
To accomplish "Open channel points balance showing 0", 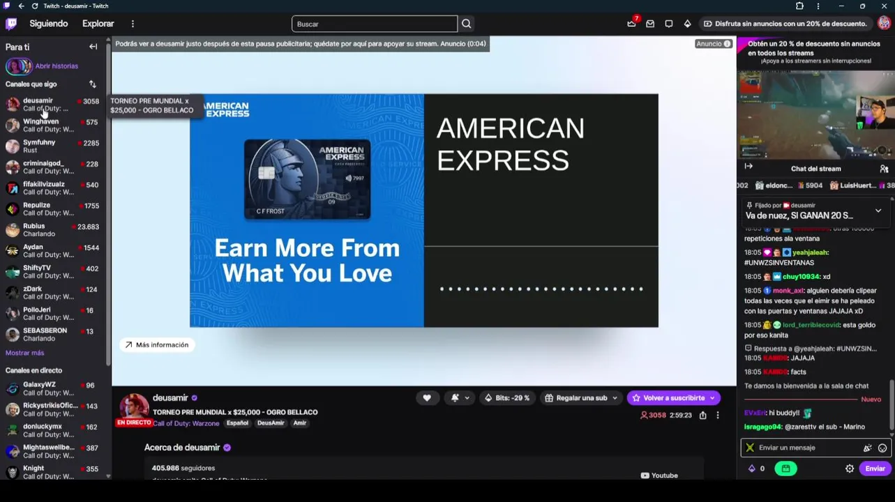I will (756, 469).
